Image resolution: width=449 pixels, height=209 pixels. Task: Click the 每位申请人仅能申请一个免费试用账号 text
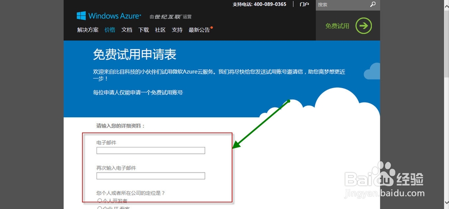tap(138, 92)
